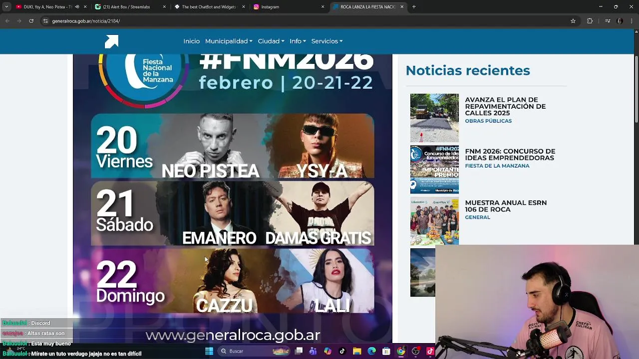Open FNM 2026 Concurso de Ideas article
The width and height of the screenshot is (639, 359).
coord(510,155)
